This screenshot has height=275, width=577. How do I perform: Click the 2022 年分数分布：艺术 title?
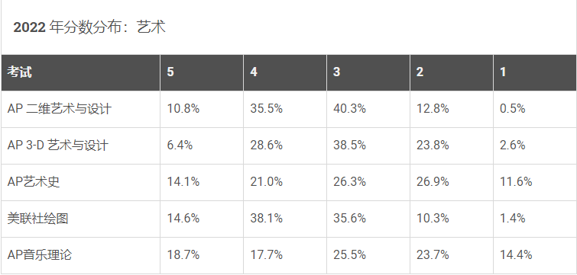(89, 27)
